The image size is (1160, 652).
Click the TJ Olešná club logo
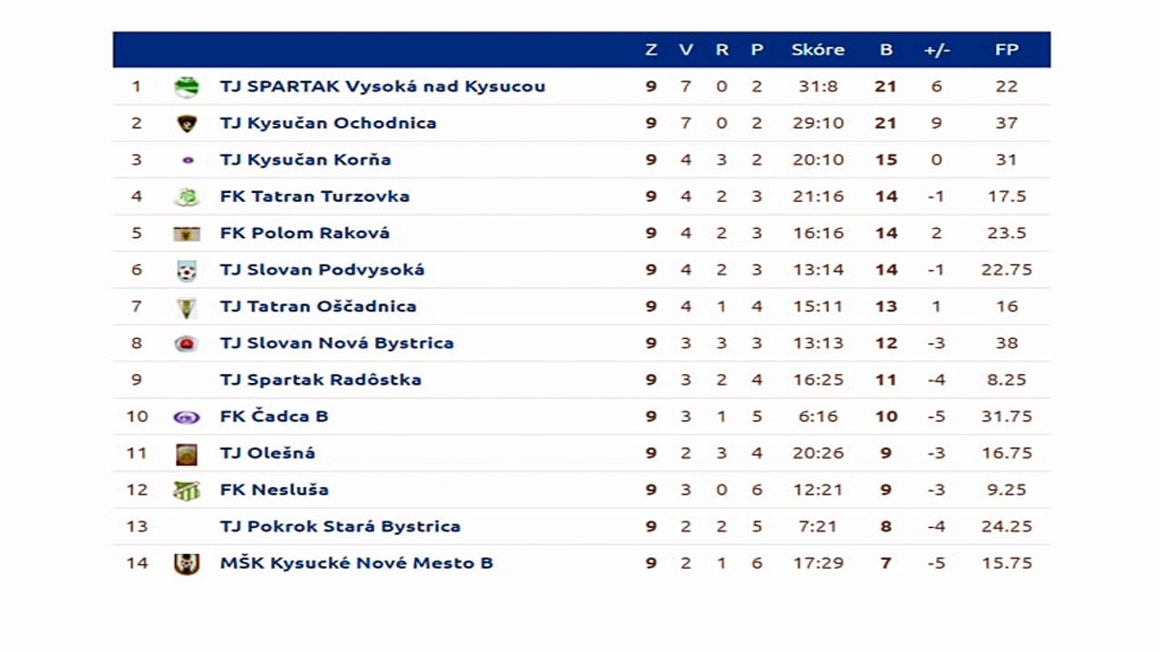pyautogui.click(x=187, y=454)
